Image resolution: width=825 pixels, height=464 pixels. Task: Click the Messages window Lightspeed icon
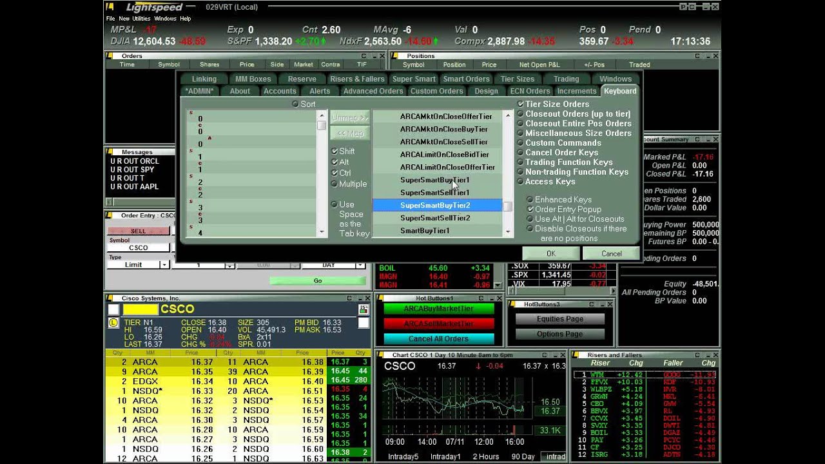point(110,152)
